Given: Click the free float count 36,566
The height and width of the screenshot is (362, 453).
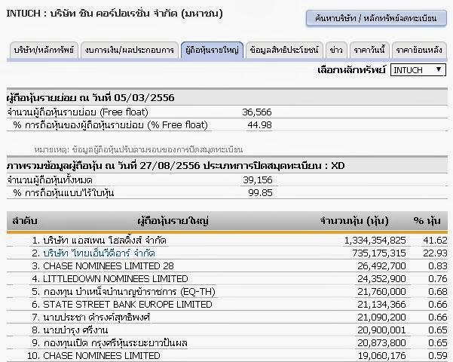Looking at the screenshot, I should tap(257, 112).
